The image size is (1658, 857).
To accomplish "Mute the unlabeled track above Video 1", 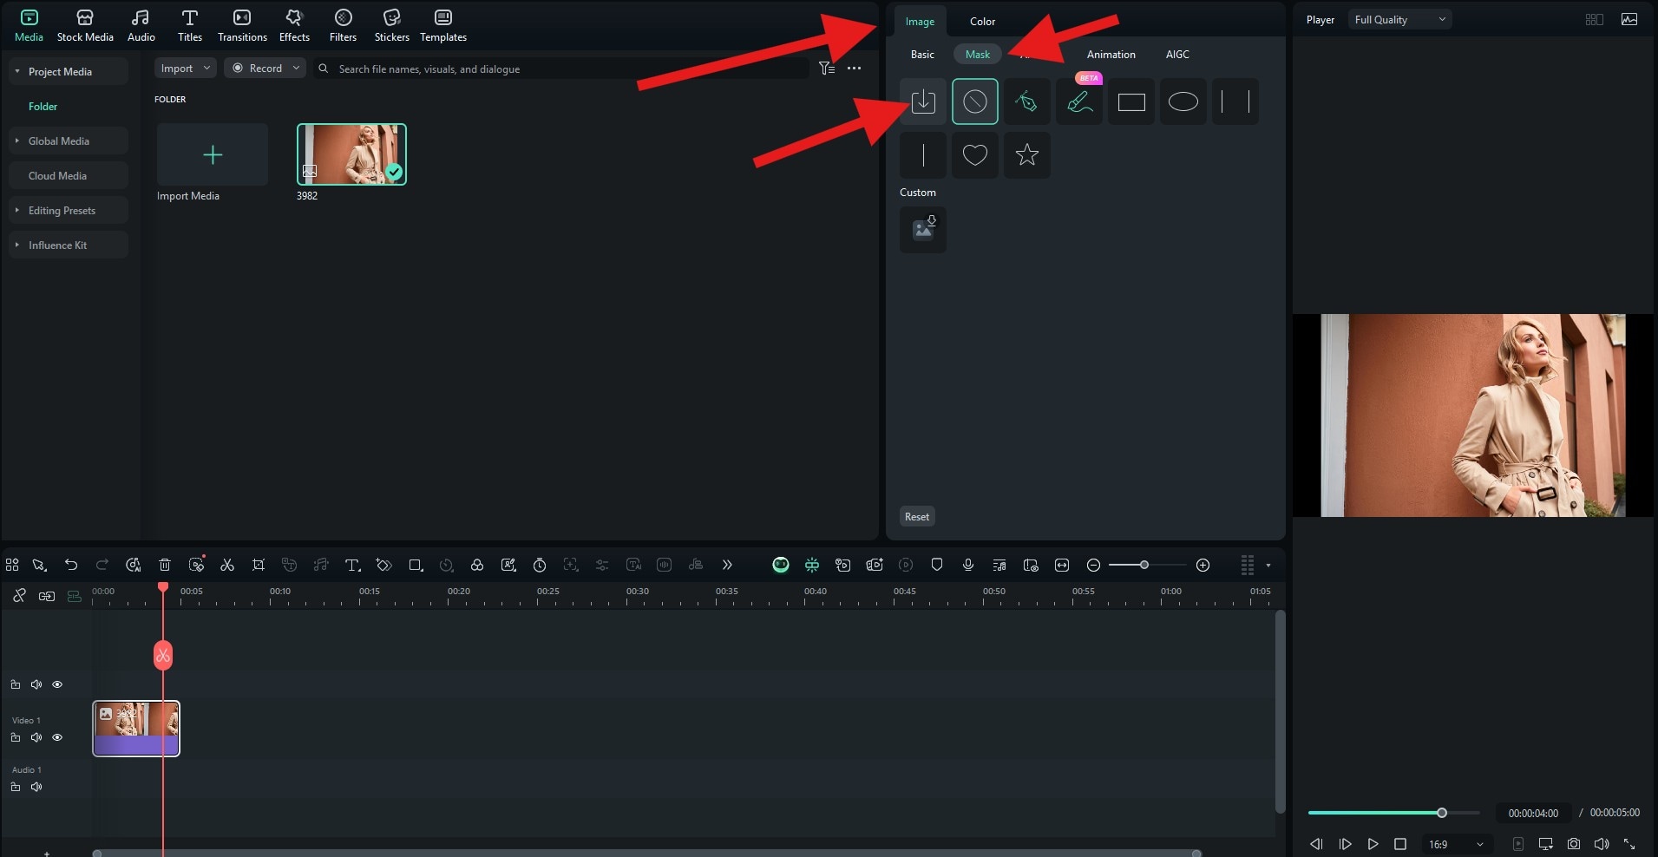I will tap(36, 684).
